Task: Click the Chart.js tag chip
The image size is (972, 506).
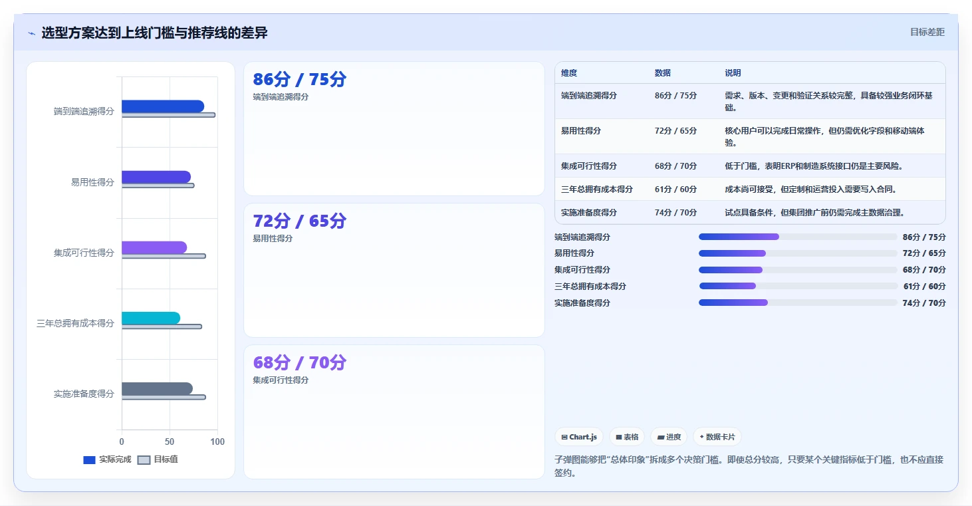Action: pyautogui.click(x=579, y=437)
